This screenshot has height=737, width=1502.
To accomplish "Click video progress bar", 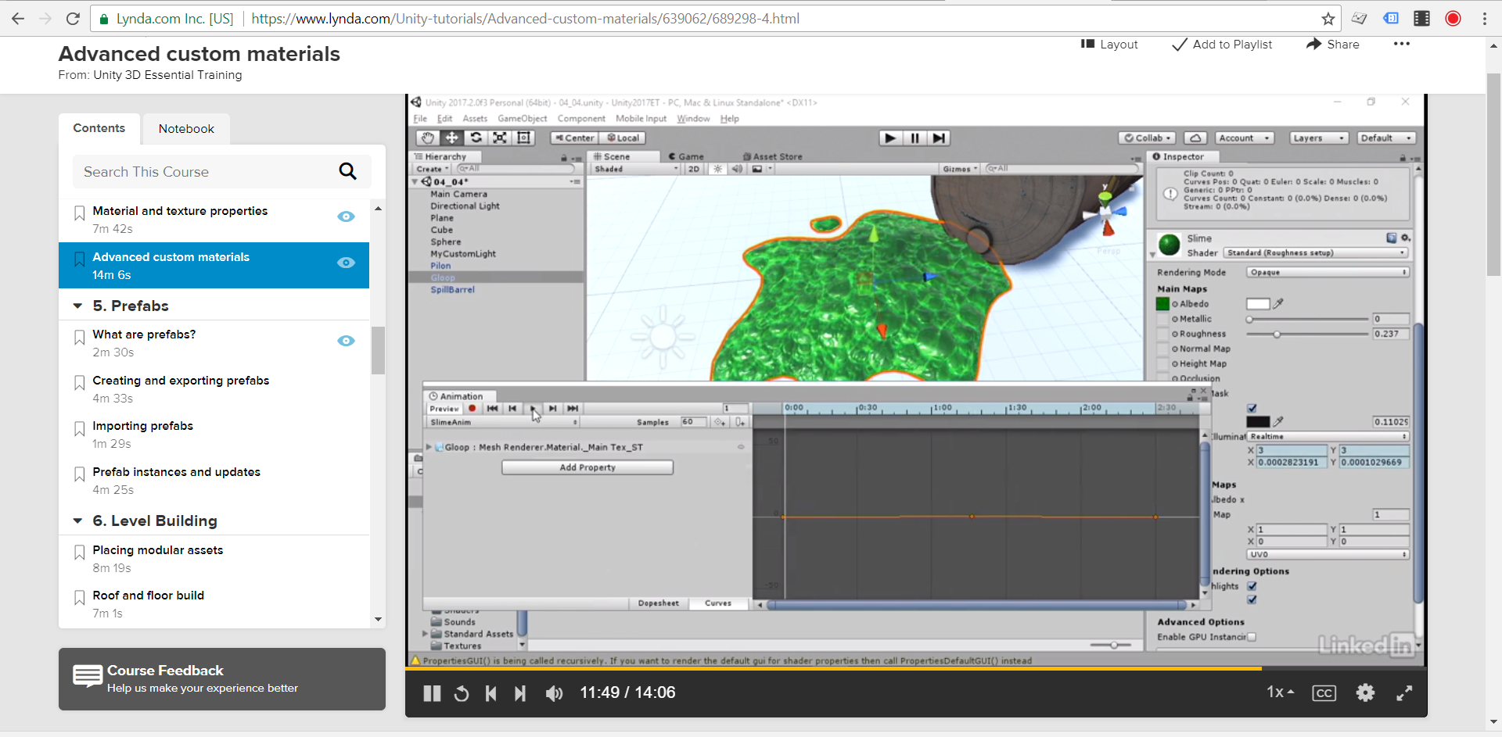I will (915, 669).
